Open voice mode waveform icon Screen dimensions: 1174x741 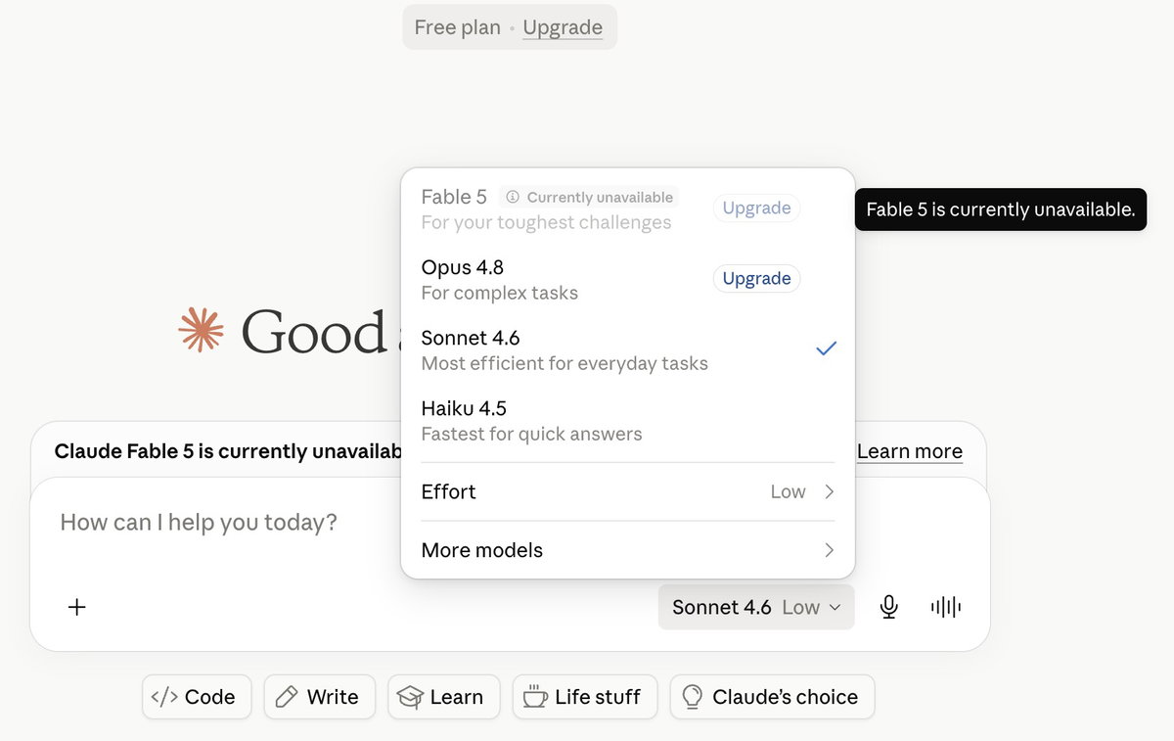click(x=946, y=607)
